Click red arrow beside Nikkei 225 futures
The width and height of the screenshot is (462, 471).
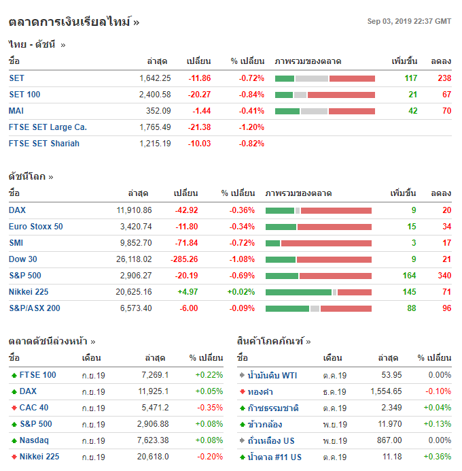(14, 457)
